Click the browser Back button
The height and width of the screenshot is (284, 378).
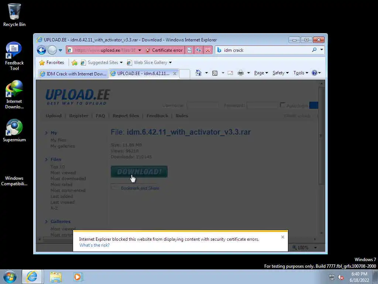pyautogui.click(x=41, y=50)
